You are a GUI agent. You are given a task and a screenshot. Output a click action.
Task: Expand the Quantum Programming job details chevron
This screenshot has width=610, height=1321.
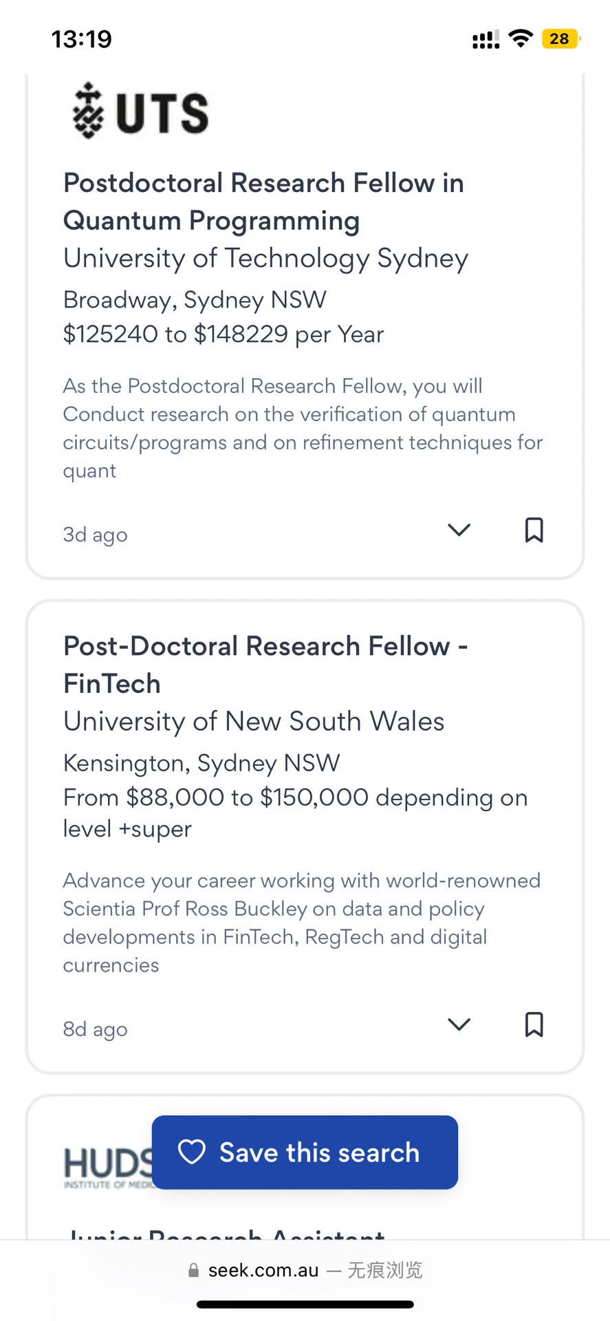coord(459,530)
